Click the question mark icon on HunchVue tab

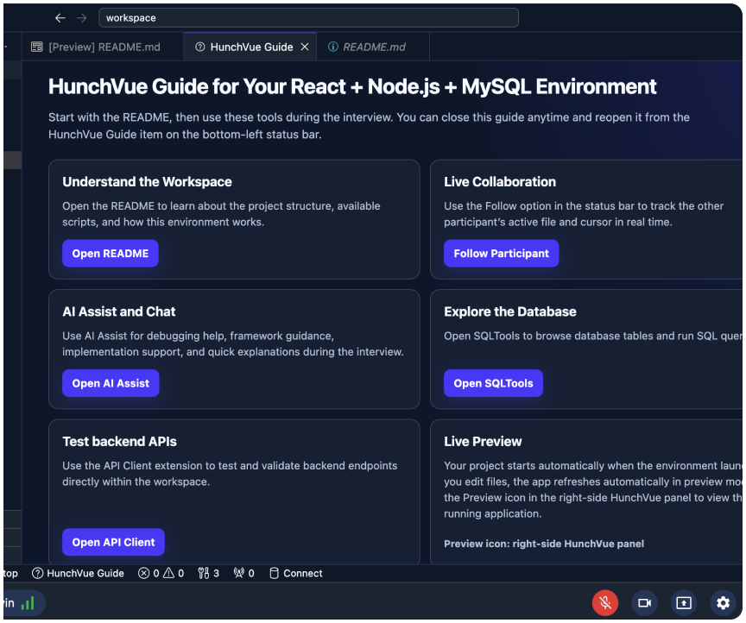click(x=200, y=47)
